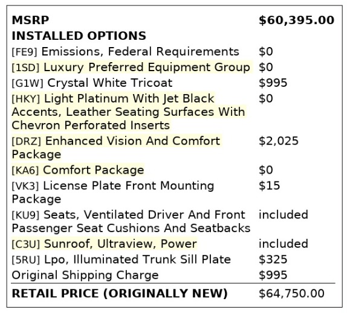Image resolution: width=347 pixels, height=313 pixels.
Task: Click the $325 trunk sill plate price
Action: point(273,259)
